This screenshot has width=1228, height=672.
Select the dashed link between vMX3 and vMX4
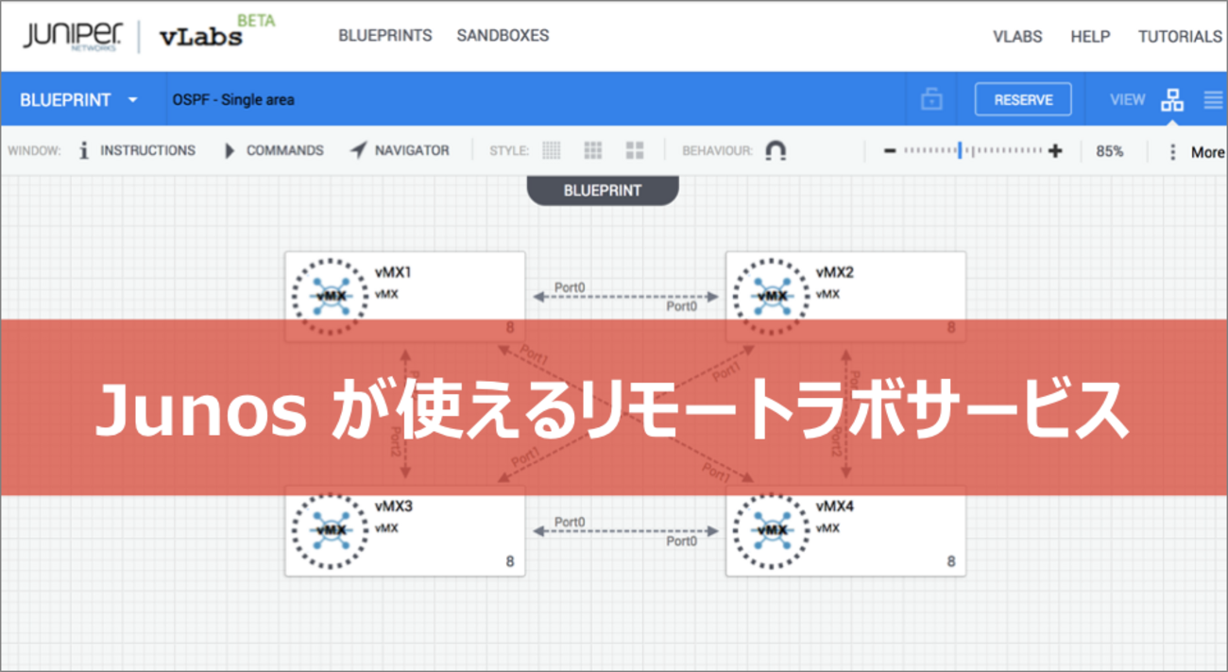625,531
